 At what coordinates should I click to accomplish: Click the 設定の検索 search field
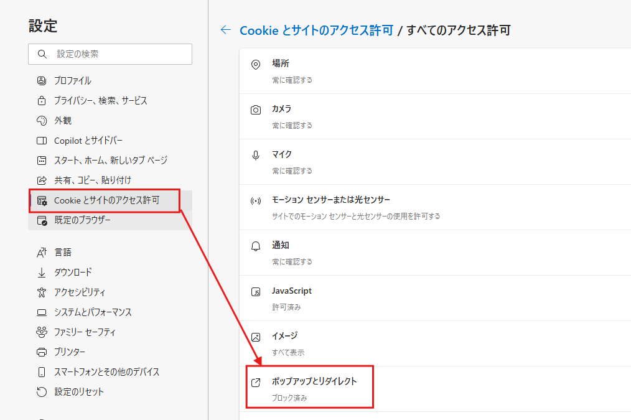[110, 54]
